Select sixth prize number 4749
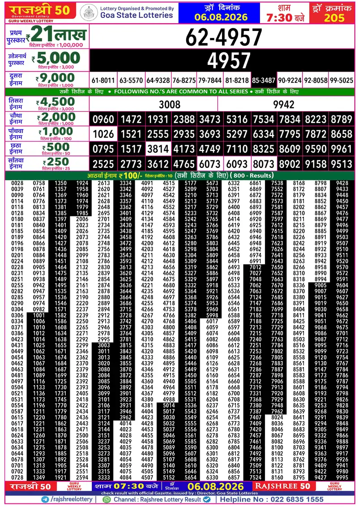This screenshot has width=358, height=507. point(210,149)
